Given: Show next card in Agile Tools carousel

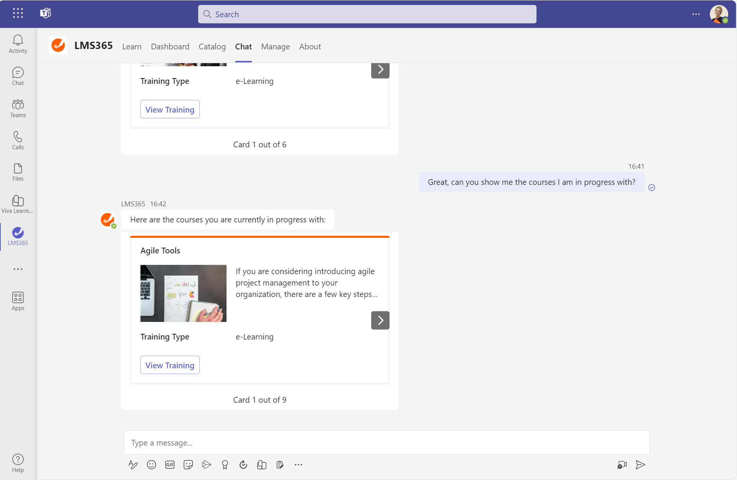Looking at the screenshot, I should click(380, 320).
